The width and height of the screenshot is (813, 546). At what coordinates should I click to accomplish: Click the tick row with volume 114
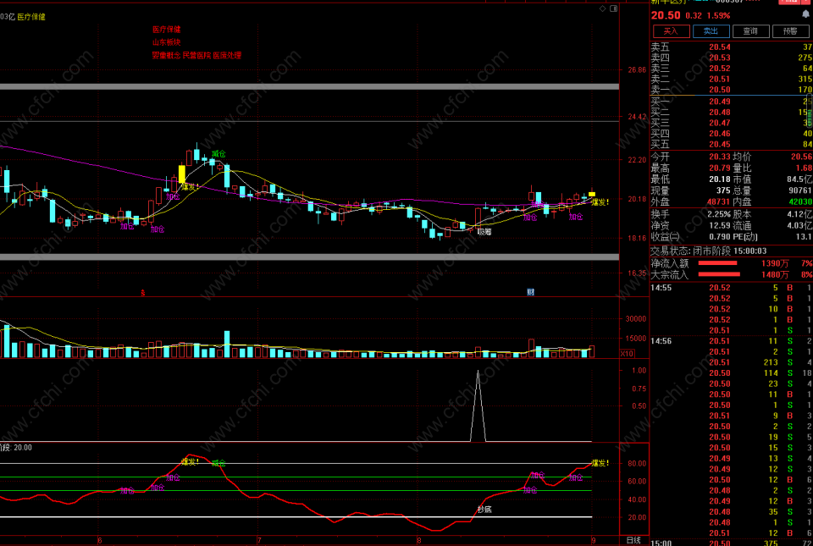click(731, 373)
